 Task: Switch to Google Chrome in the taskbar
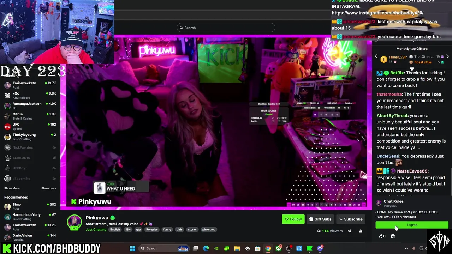pos(268,248)
